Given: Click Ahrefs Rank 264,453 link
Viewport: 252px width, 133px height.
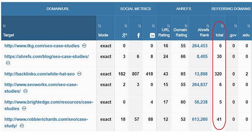Looking at the screenshot, I should click(x=200, y=46).
